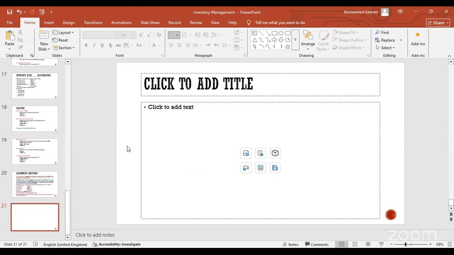454x255 pixels.
Task: Start Slide Show from status bar
Action: pos(381,244)
